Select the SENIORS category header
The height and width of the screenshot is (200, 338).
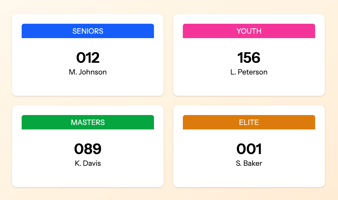point(88,31)
